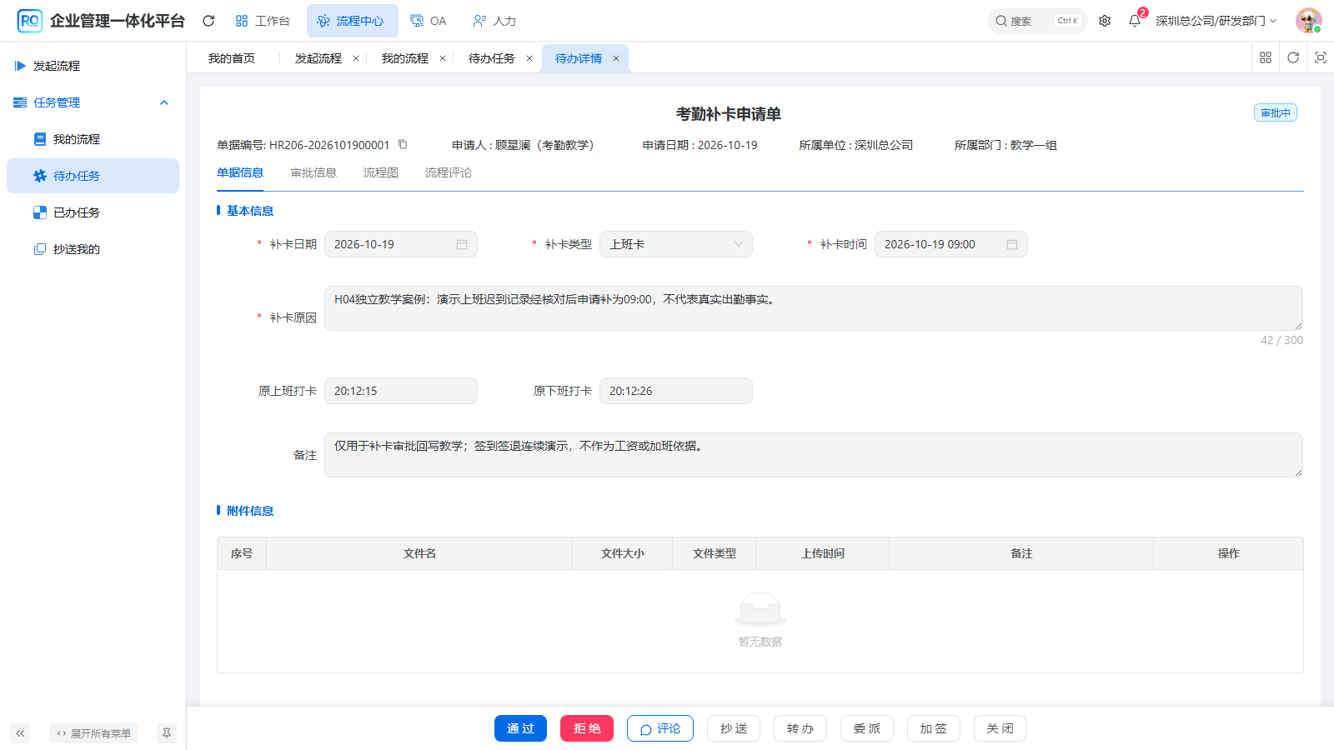Click the 委派 button
This screenshot has width=1334, height=750.
[867, 728]
